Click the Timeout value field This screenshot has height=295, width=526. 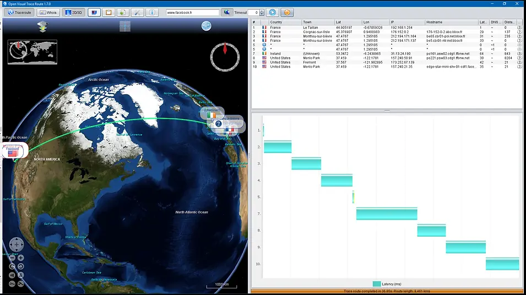253,13
